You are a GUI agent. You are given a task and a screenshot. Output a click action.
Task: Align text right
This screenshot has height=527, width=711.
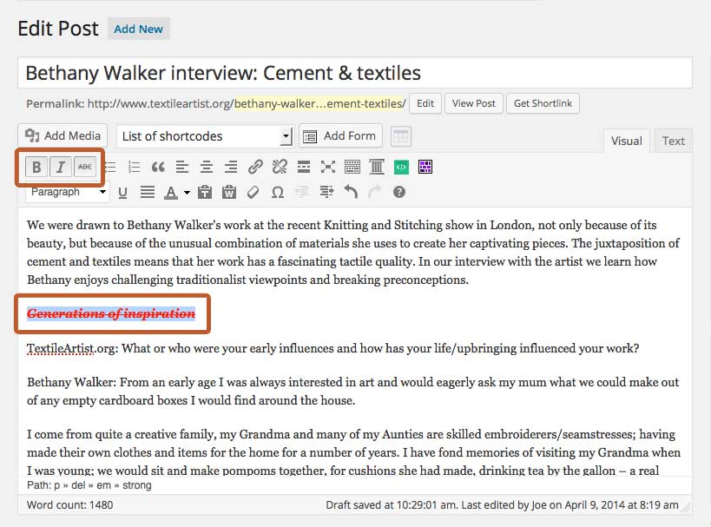(231, 167)
